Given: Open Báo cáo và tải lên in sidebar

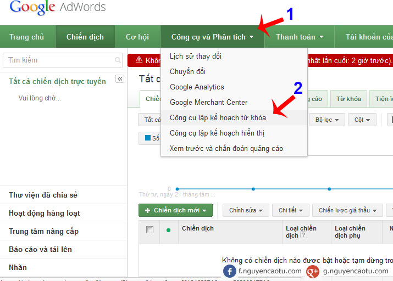Looking at the screenshot, I should [x=40, y=249].
